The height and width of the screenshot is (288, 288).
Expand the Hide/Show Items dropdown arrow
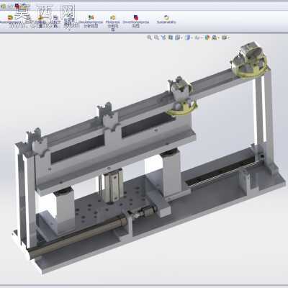point(202,38)
